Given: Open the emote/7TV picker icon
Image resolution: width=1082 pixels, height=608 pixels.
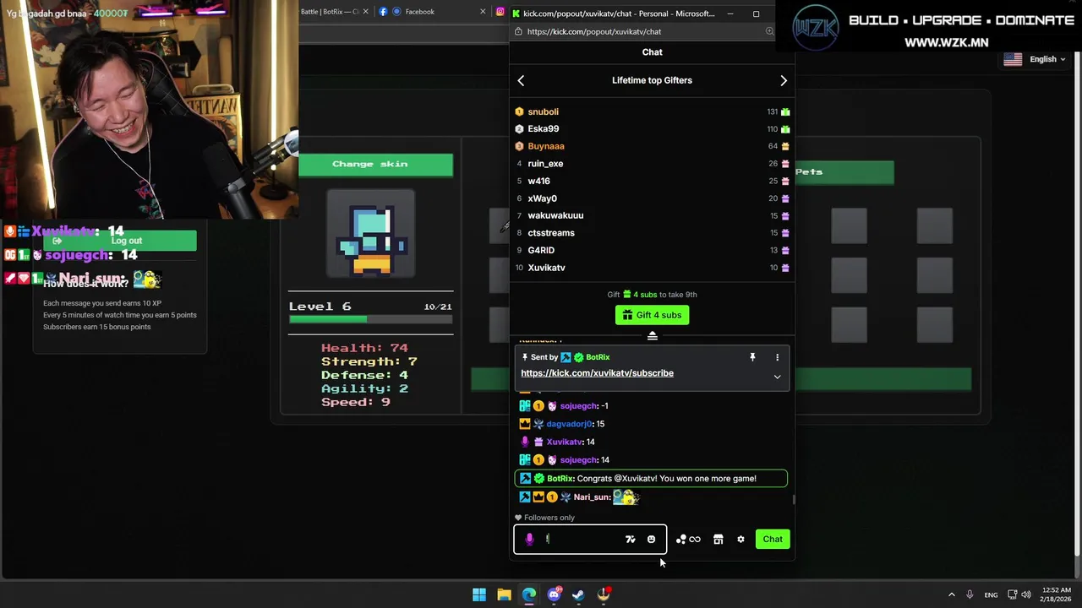Looking at the screenshot, I should point(630,539).
